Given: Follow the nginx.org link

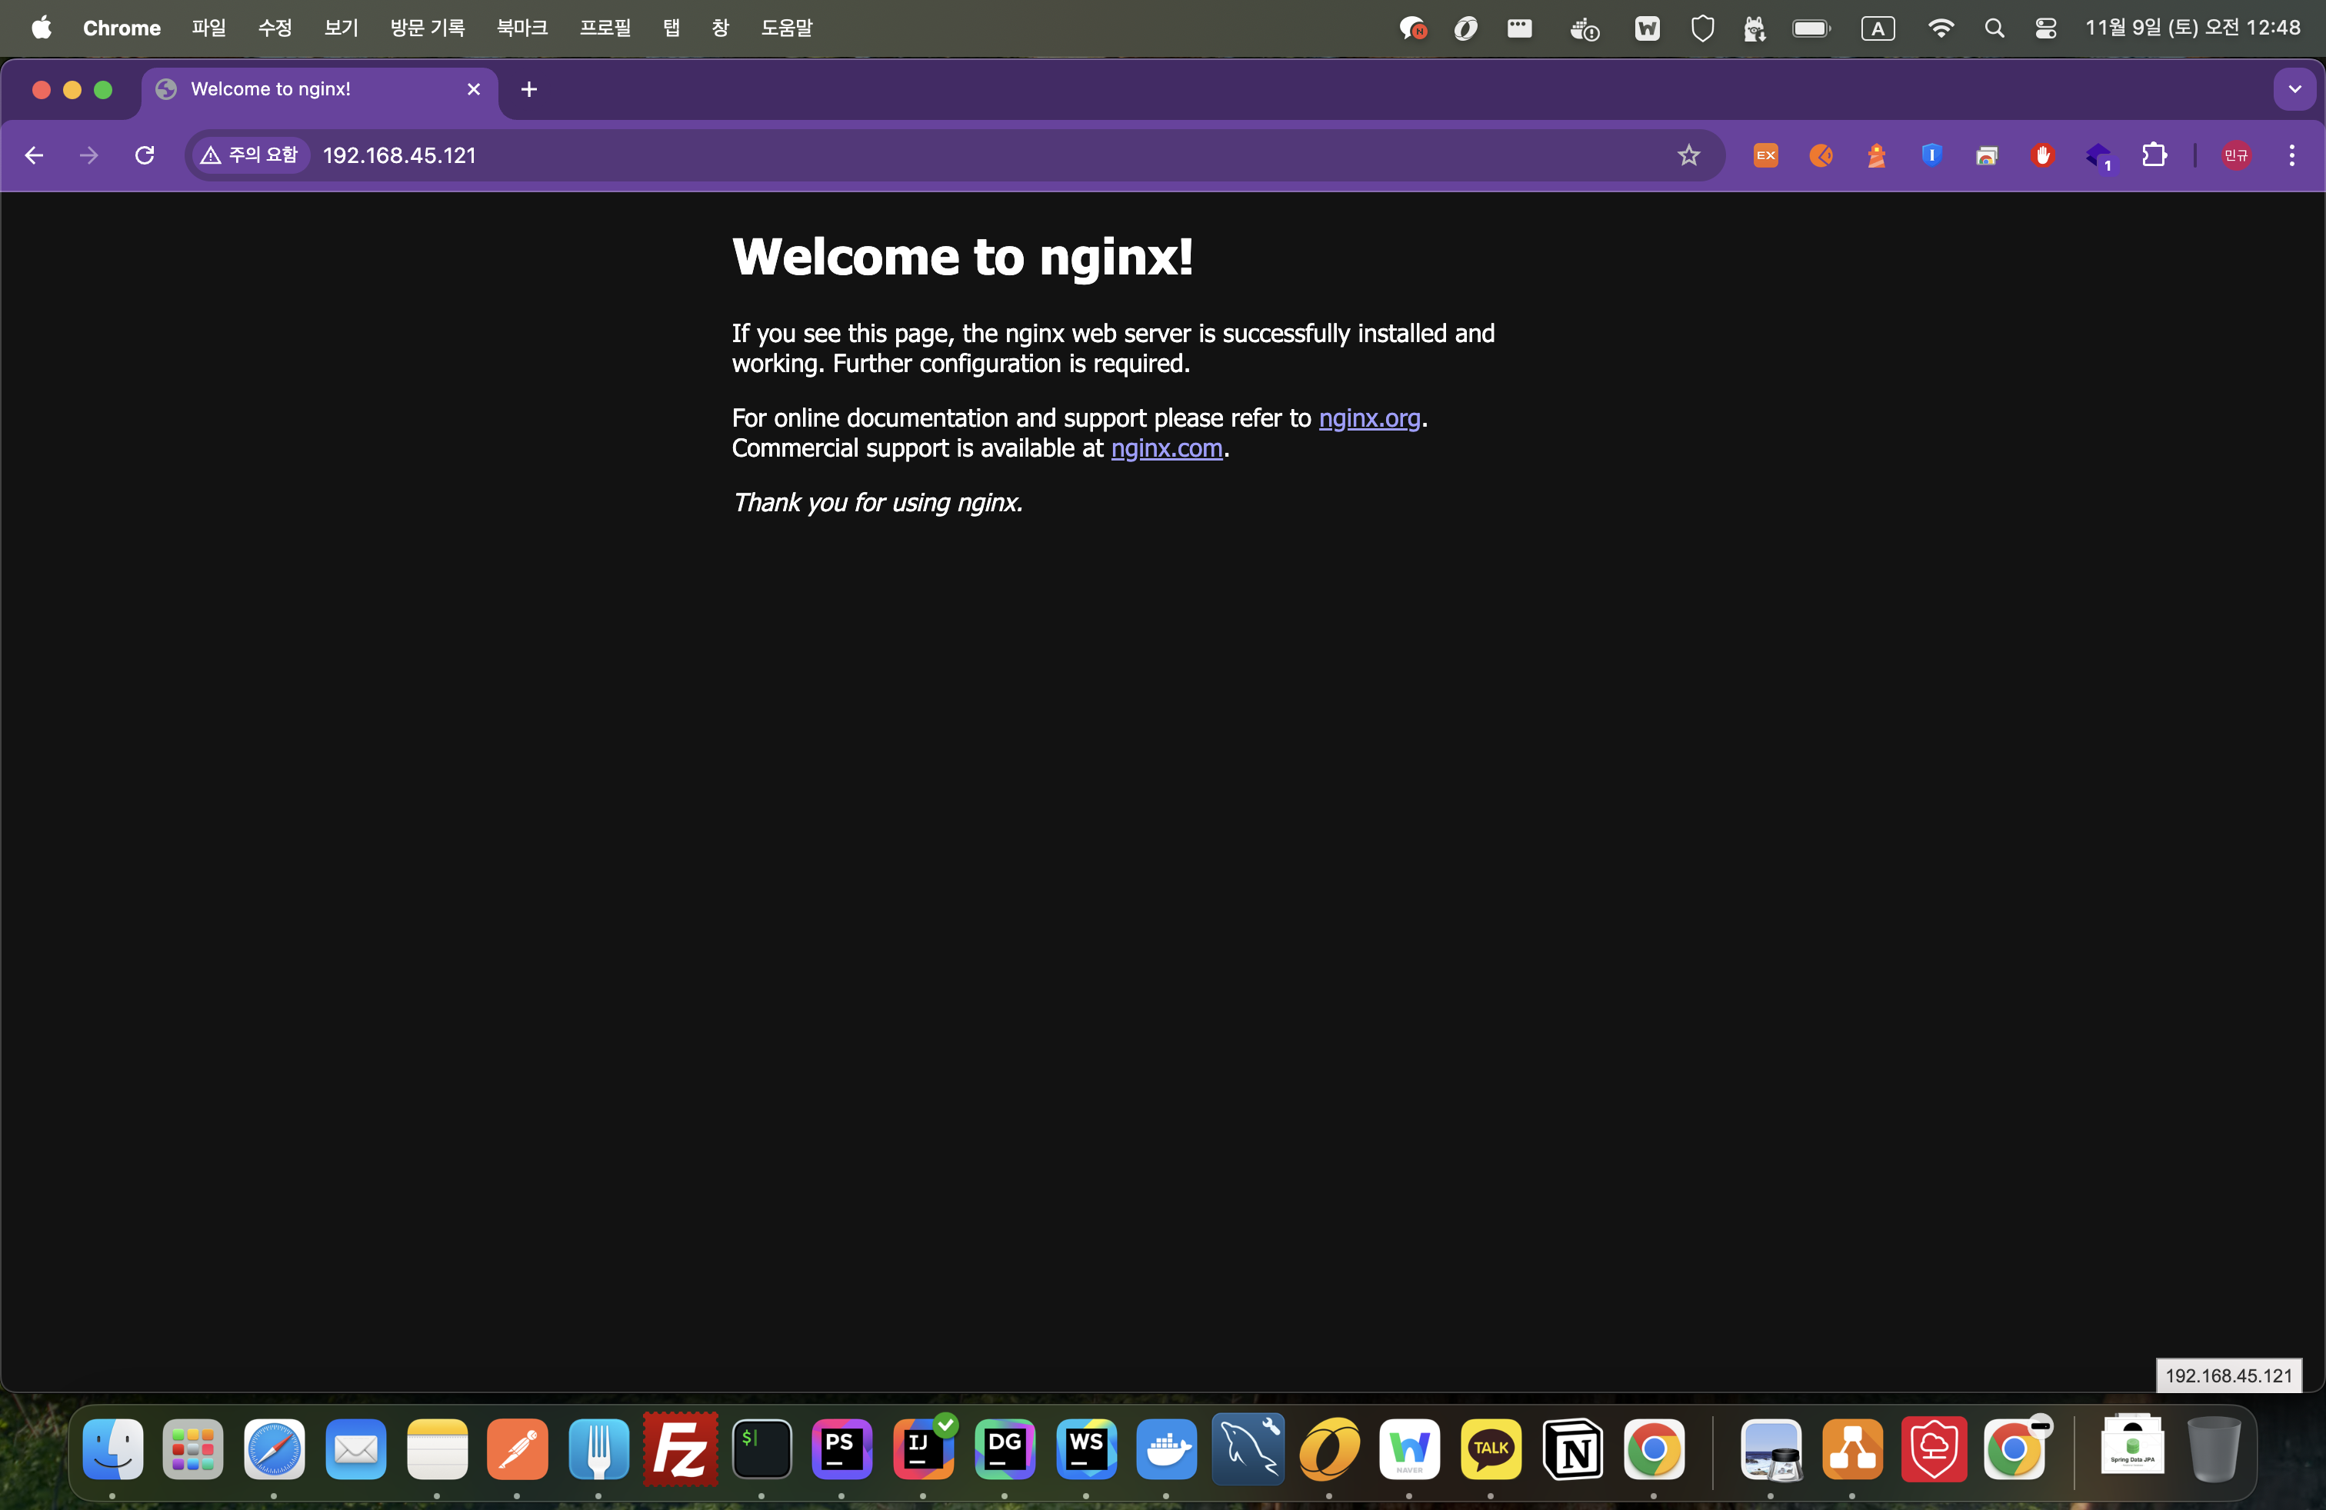Looking at the screenshot, I should click(x=1368, y=418).
